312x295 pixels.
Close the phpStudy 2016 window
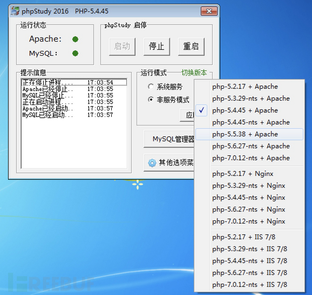click(x=209, y=11)
